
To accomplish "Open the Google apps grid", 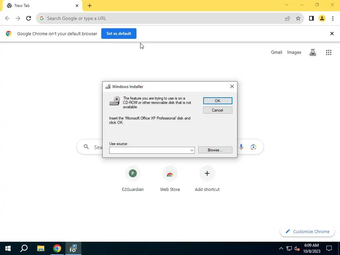I will click(x=328, y=52).
